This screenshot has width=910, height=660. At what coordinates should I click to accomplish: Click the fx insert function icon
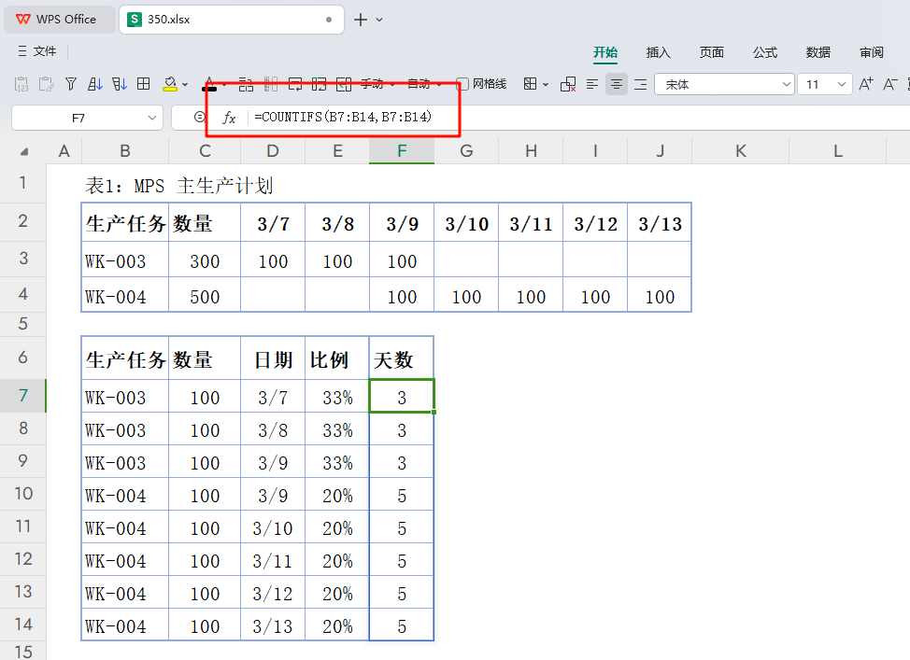[x=229, y=118]
